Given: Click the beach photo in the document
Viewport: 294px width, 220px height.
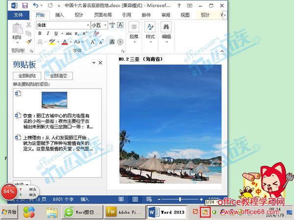Looking at the screenshot, I should pyautogui.click(x=171, y=124).
